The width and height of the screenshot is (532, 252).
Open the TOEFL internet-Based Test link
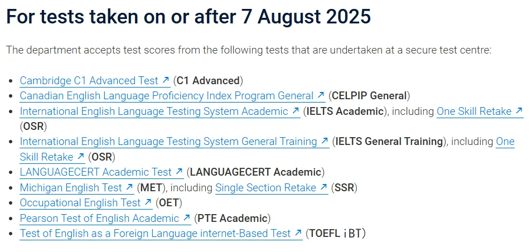pyautogui.click(x=155, y=233)
